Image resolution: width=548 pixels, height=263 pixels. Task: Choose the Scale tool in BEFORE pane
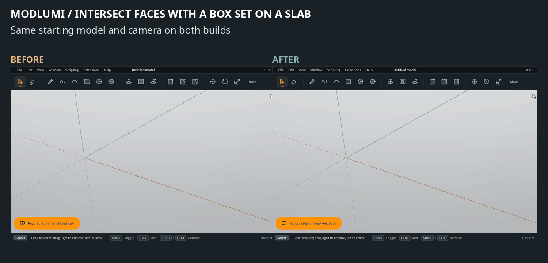[237, 82]
